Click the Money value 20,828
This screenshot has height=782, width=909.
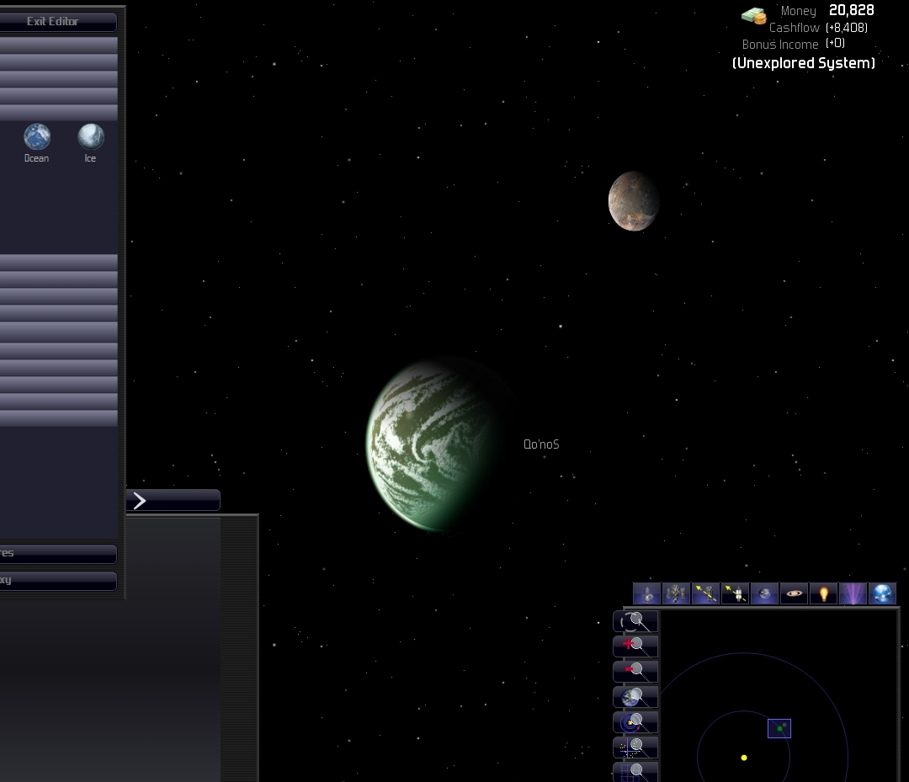click(851, 10)
